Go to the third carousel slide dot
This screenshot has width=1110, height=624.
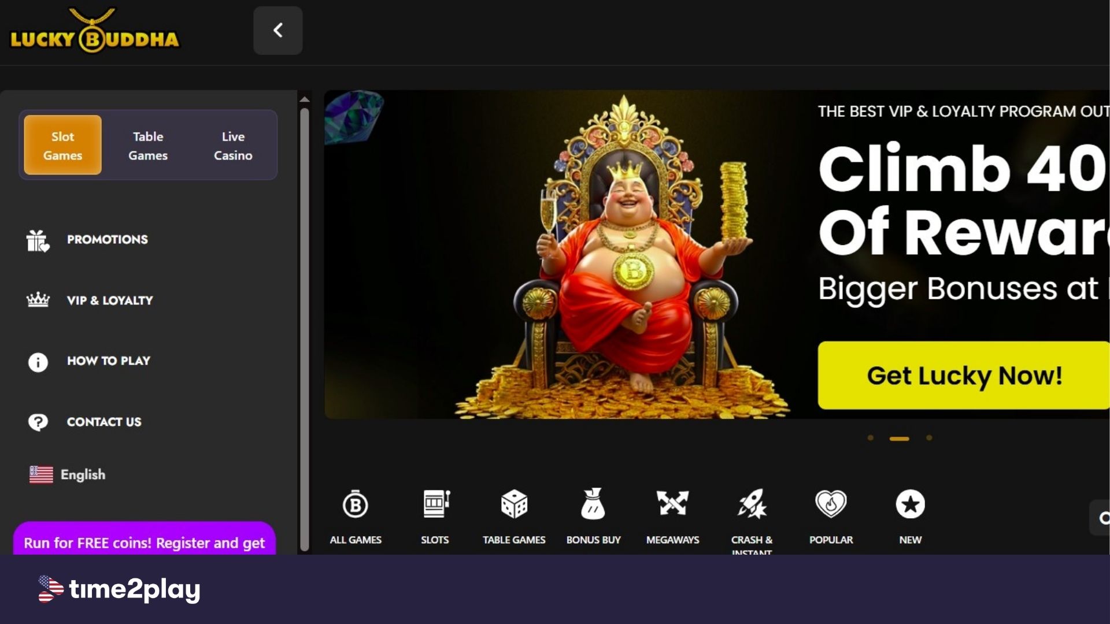pos(929,438)
